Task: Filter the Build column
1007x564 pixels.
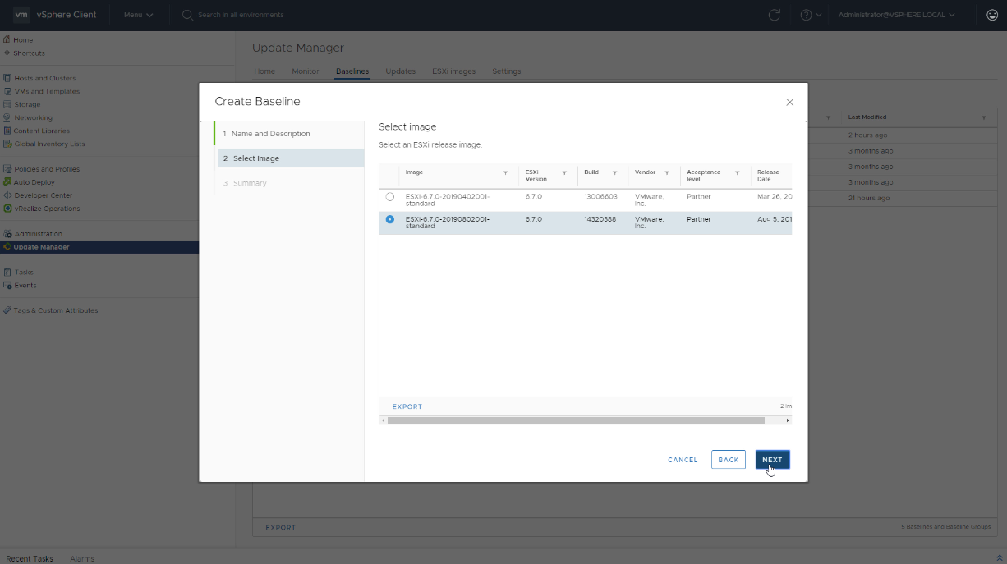Action: tap(615, 172)
